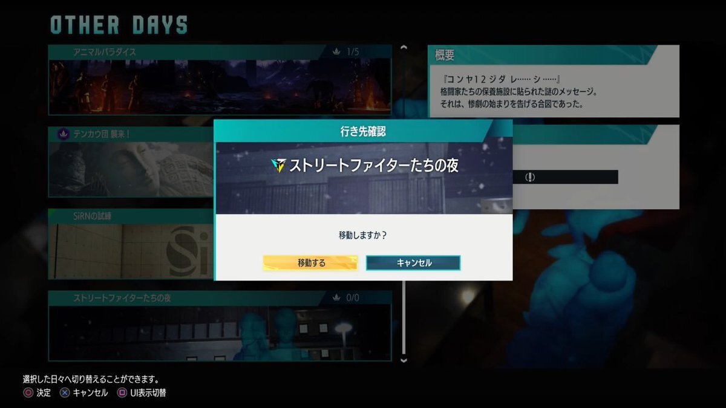Click the cross button キャンセル prompt icon

point(64,393)
